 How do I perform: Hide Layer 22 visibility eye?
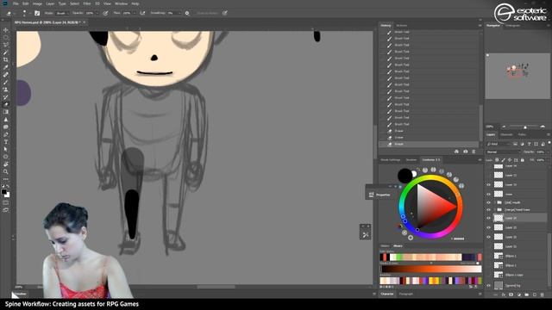click(489, 237)
